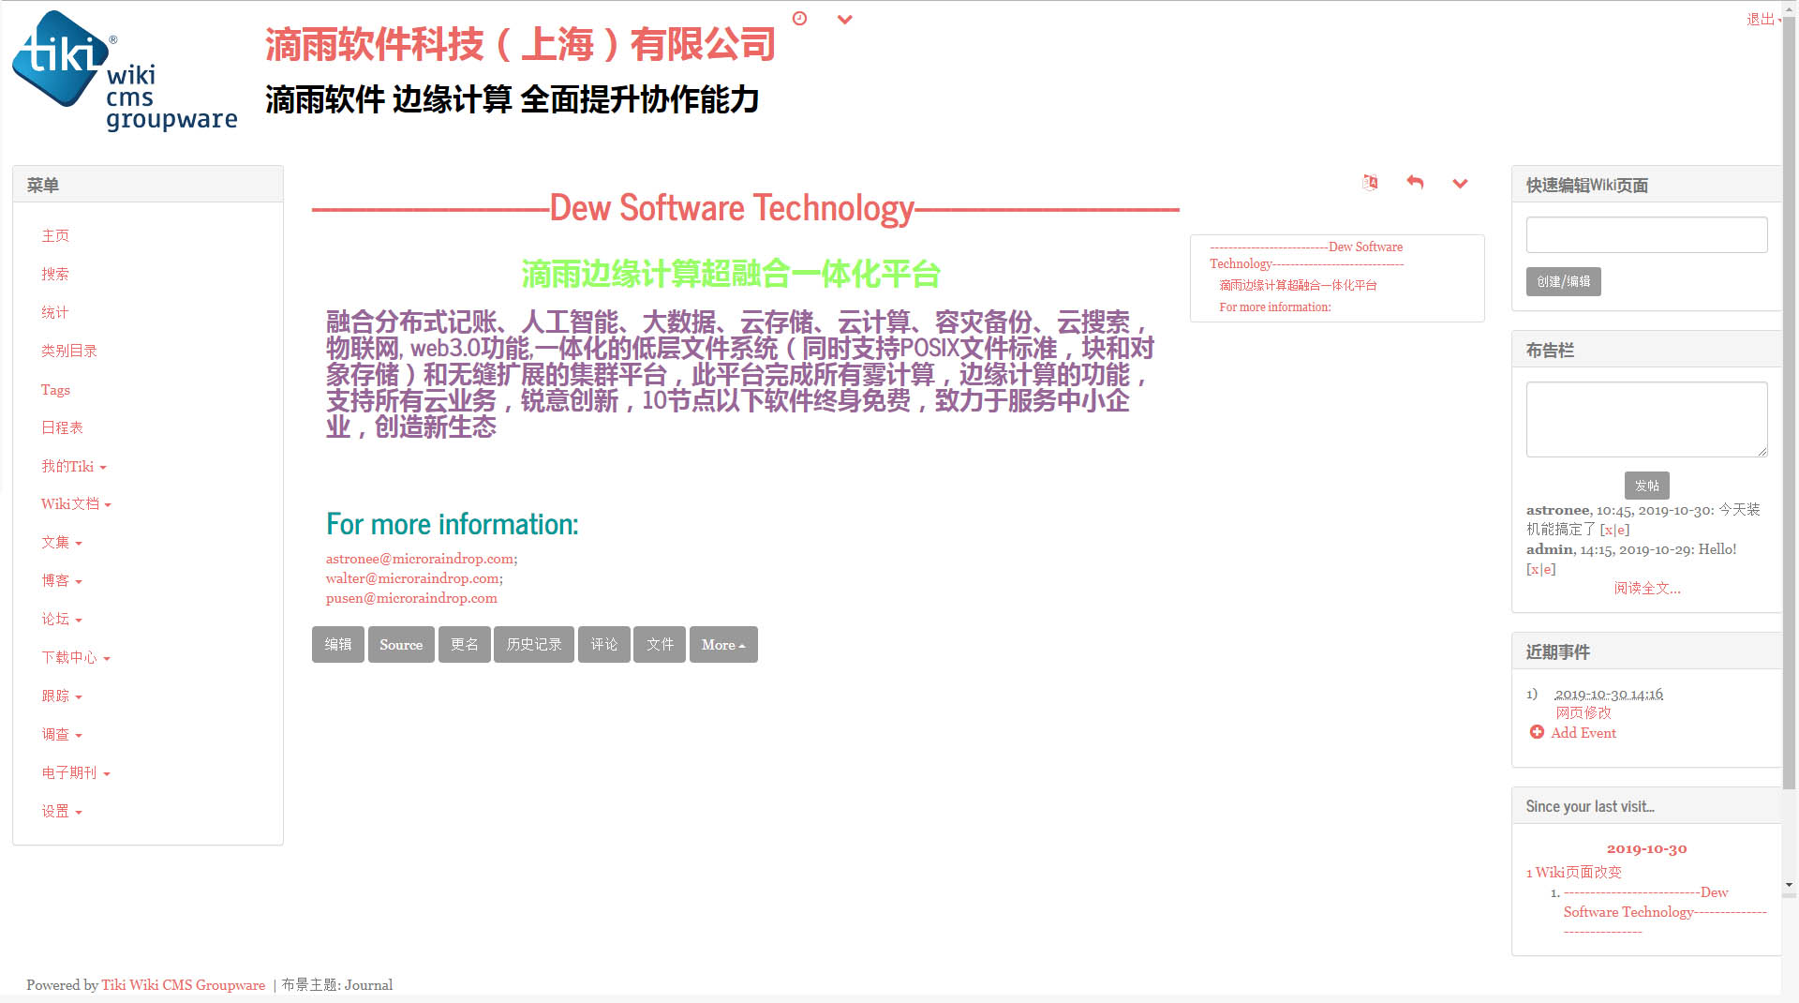1799x1003 pixels.
Task: Open the 搜索 menu item
Action: 55,274
